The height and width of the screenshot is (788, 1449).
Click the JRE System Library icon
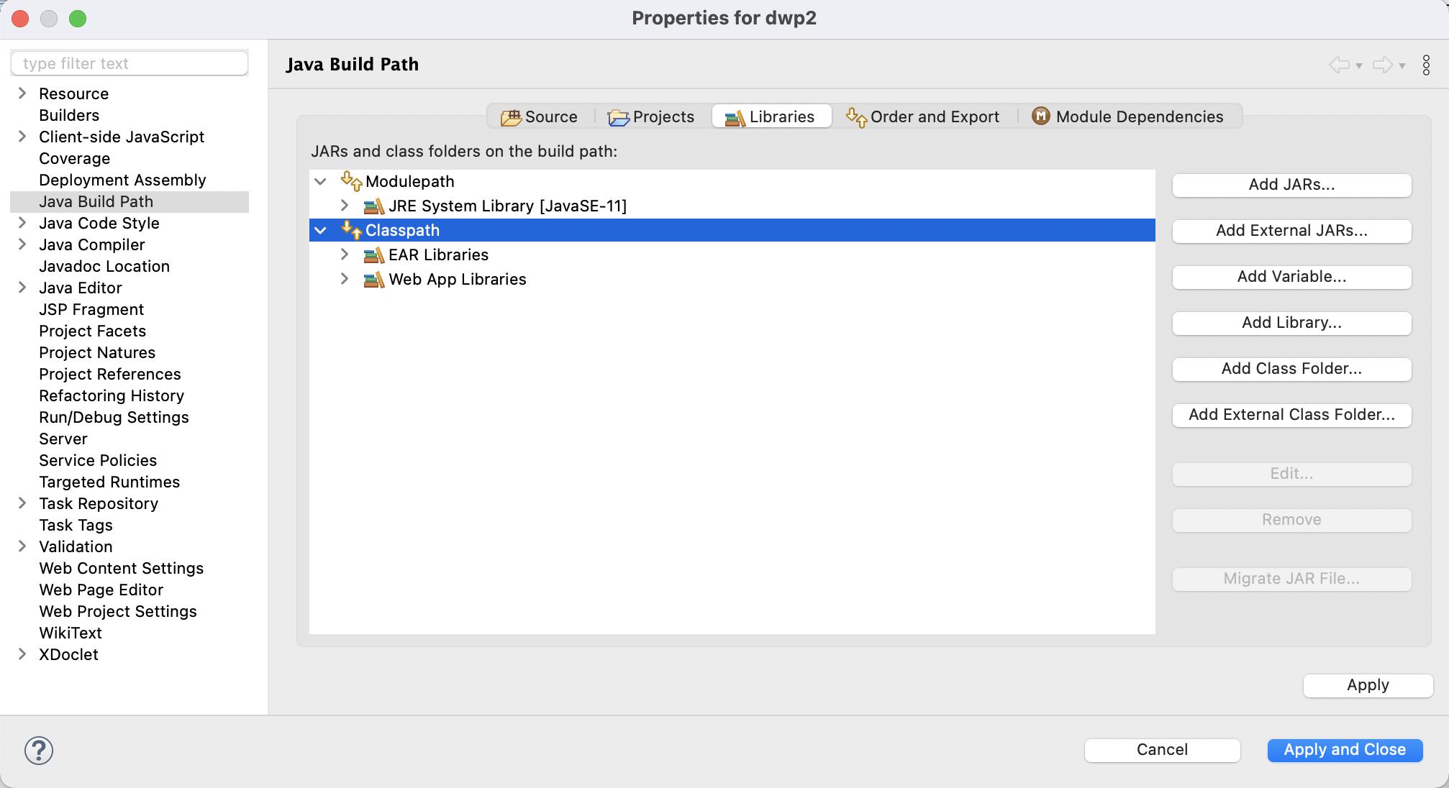click(x=373, y=206)
